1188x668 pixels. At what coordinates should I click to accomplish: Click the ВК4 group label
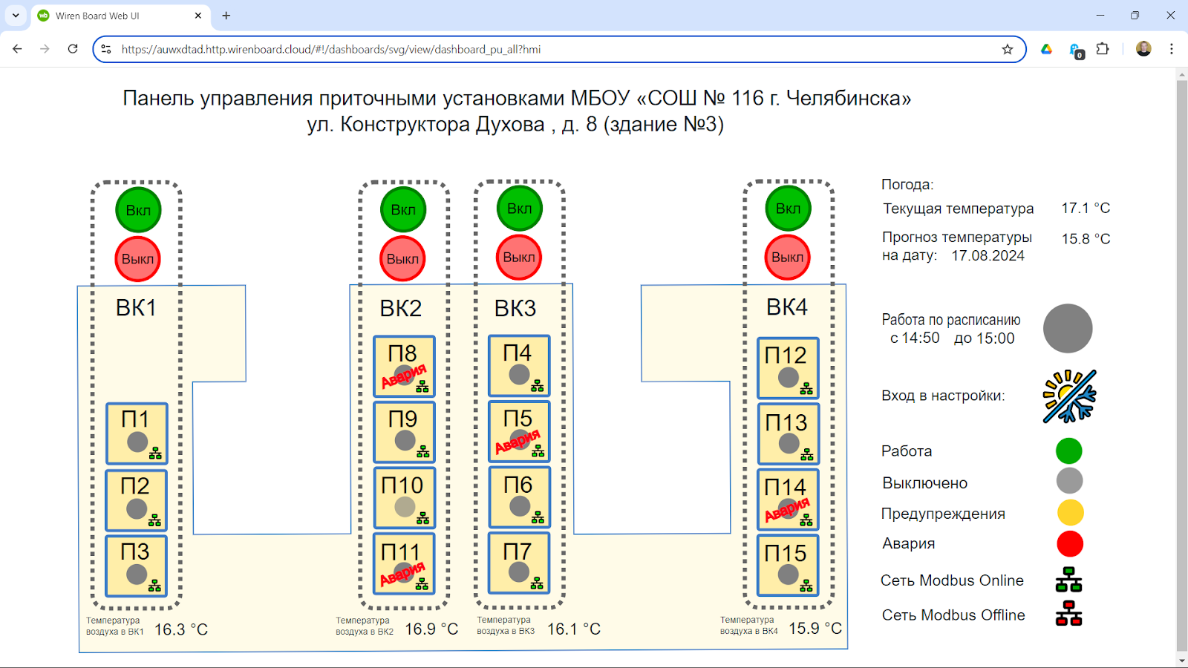(x=787, y=307)
